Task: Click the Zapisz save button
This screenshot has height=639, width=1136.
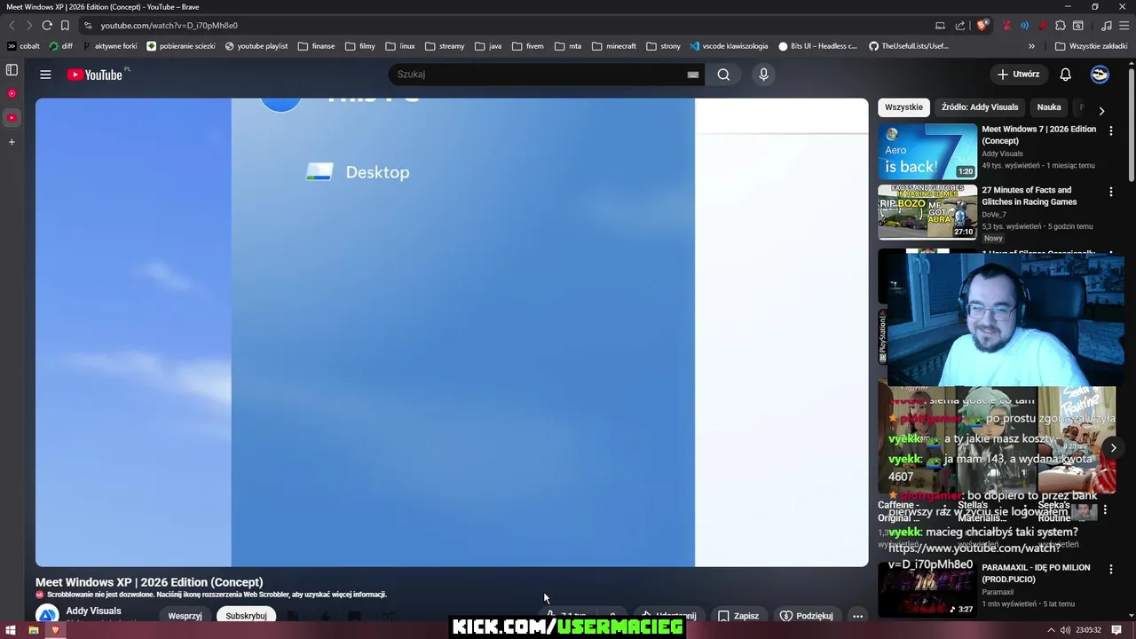Action: pos(738,616)
